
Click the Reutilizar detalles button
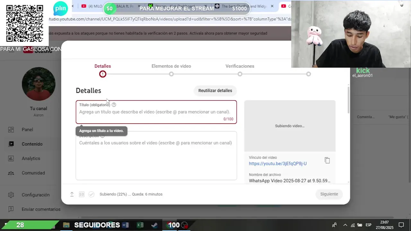[215, 90]
